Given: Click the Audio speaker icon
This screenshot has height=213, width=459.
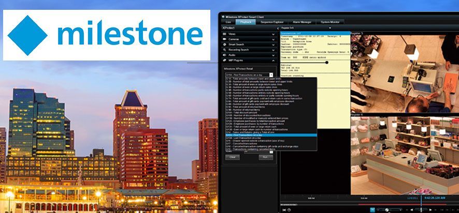Looking at the screenshot, I should pyautogui.click(x=224, y=55).
